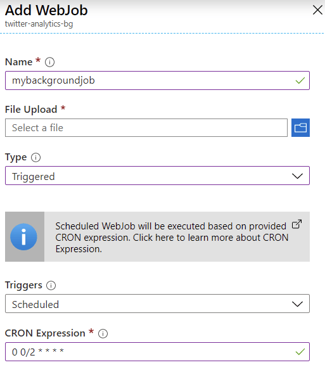
Task: Click the Select a file input box
Action: [x=146, y=127]
